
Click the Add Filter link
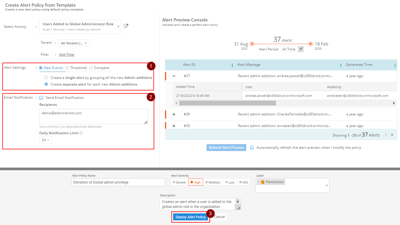pyautogui.click(x=67, y=55)
